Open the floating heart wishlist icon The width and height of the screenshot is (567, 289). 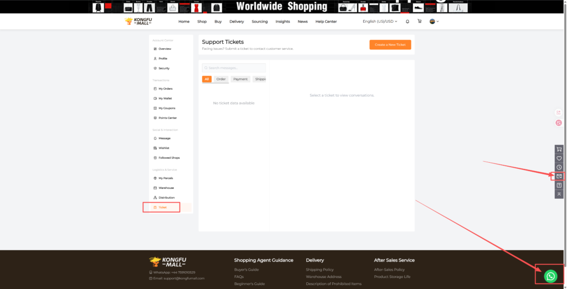click(x=559, y=158)
